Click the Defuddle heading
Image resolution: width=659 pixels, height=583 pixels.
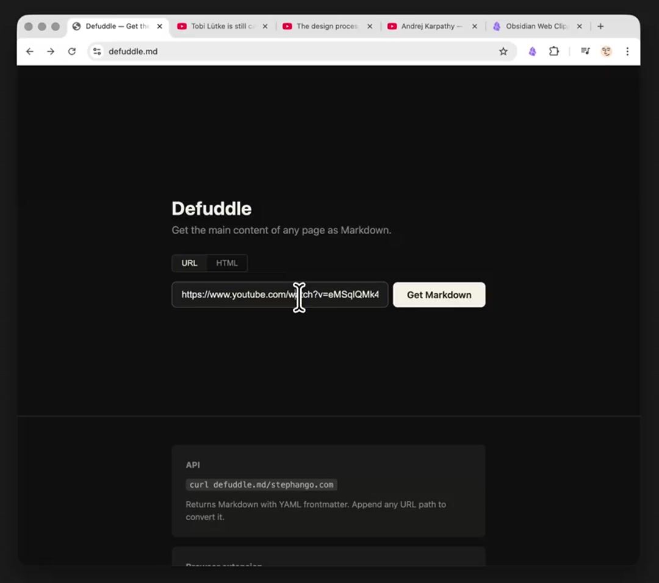(211, 209)
